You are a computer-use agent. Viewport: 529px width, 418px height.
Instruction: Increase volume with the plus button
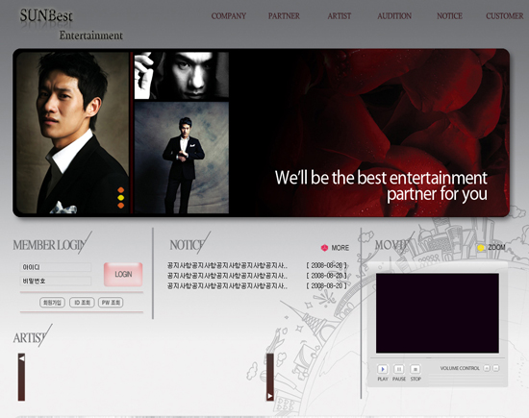click(487, 368)
